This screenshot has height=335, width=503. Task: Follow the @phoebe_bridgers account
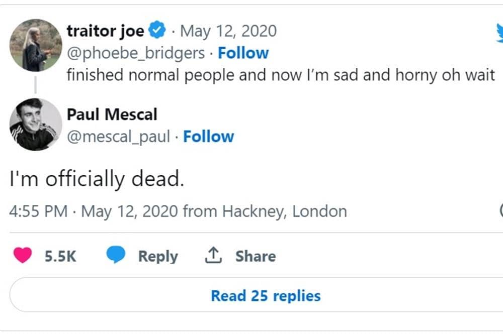[243, 53]
